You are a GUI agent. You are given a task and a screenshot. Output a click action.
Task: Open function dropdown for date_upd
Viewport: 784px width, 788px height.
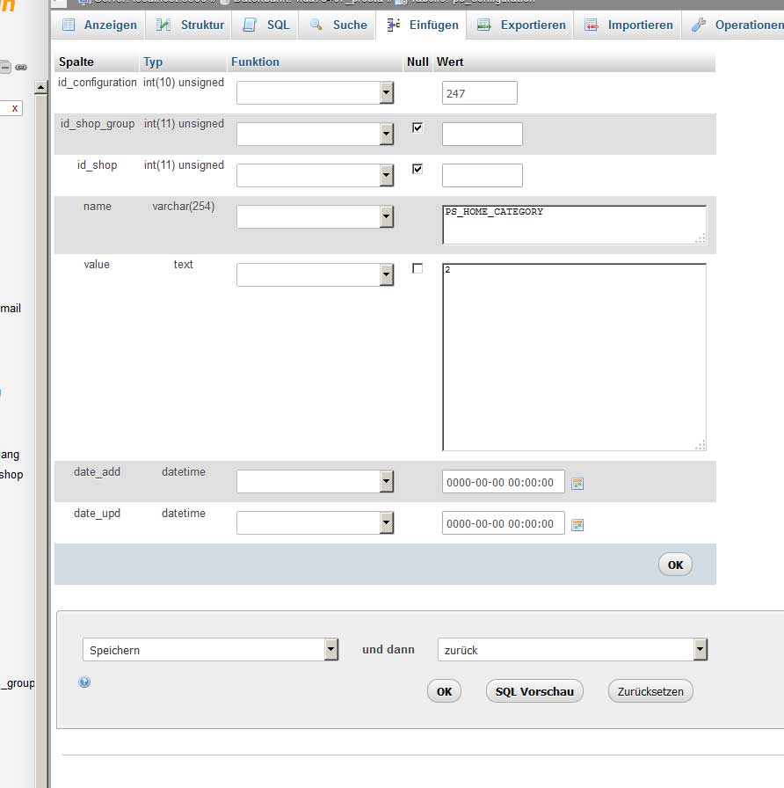point(315,522)
